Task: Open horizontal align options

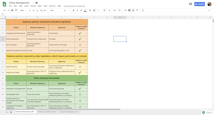Action: 105,10
